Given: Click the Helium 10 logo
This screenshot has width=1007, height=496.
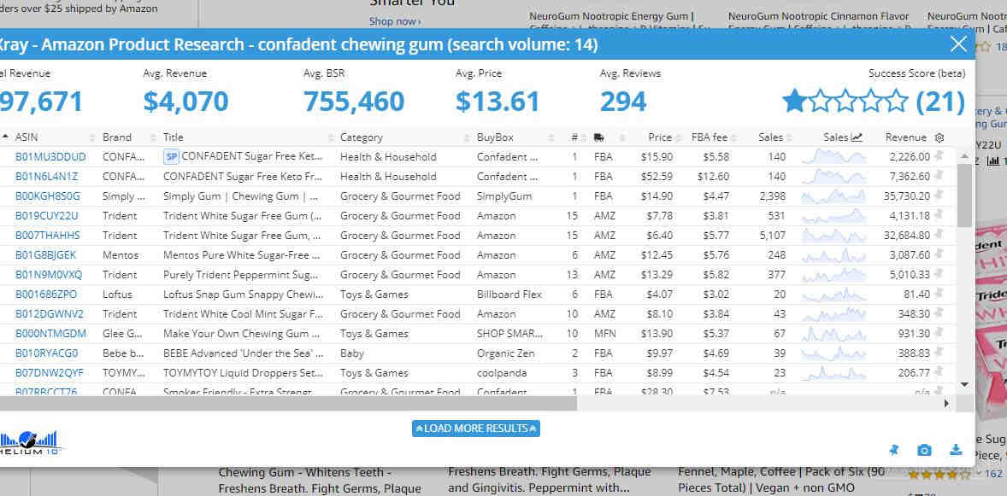Looking at the screenshot, I should click(31, 441).
